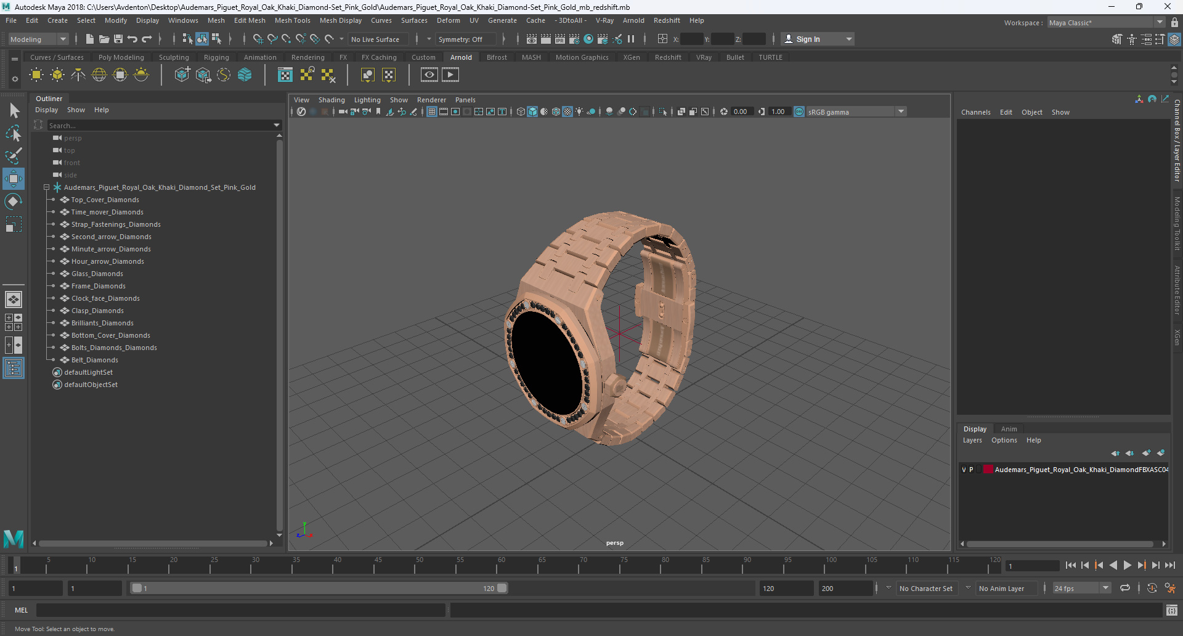Start Arnold render play icon
Screen dimensions: 1183x636
pos(450,75)
